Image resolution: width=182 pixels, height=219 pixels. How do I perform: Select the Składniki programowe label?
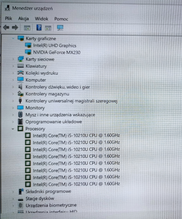(x=48, y=191)
